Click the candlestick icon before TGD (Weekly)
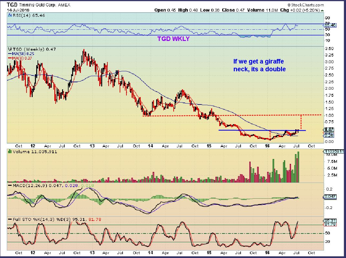Viewport: 346px width, 258px height. tap(9, 49)
